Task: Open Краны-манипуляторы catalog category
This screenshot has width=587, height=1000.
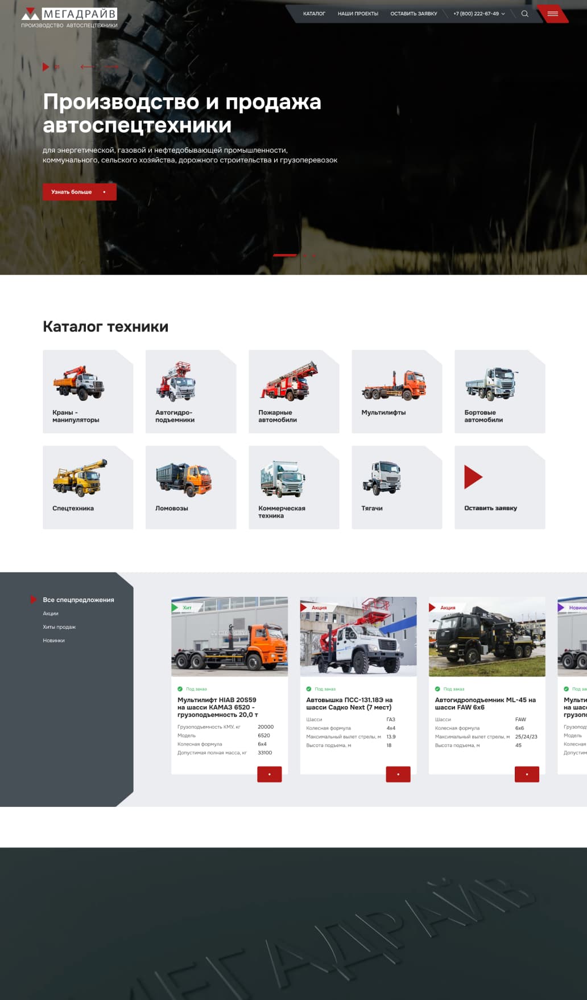Action: pos(88,392)
